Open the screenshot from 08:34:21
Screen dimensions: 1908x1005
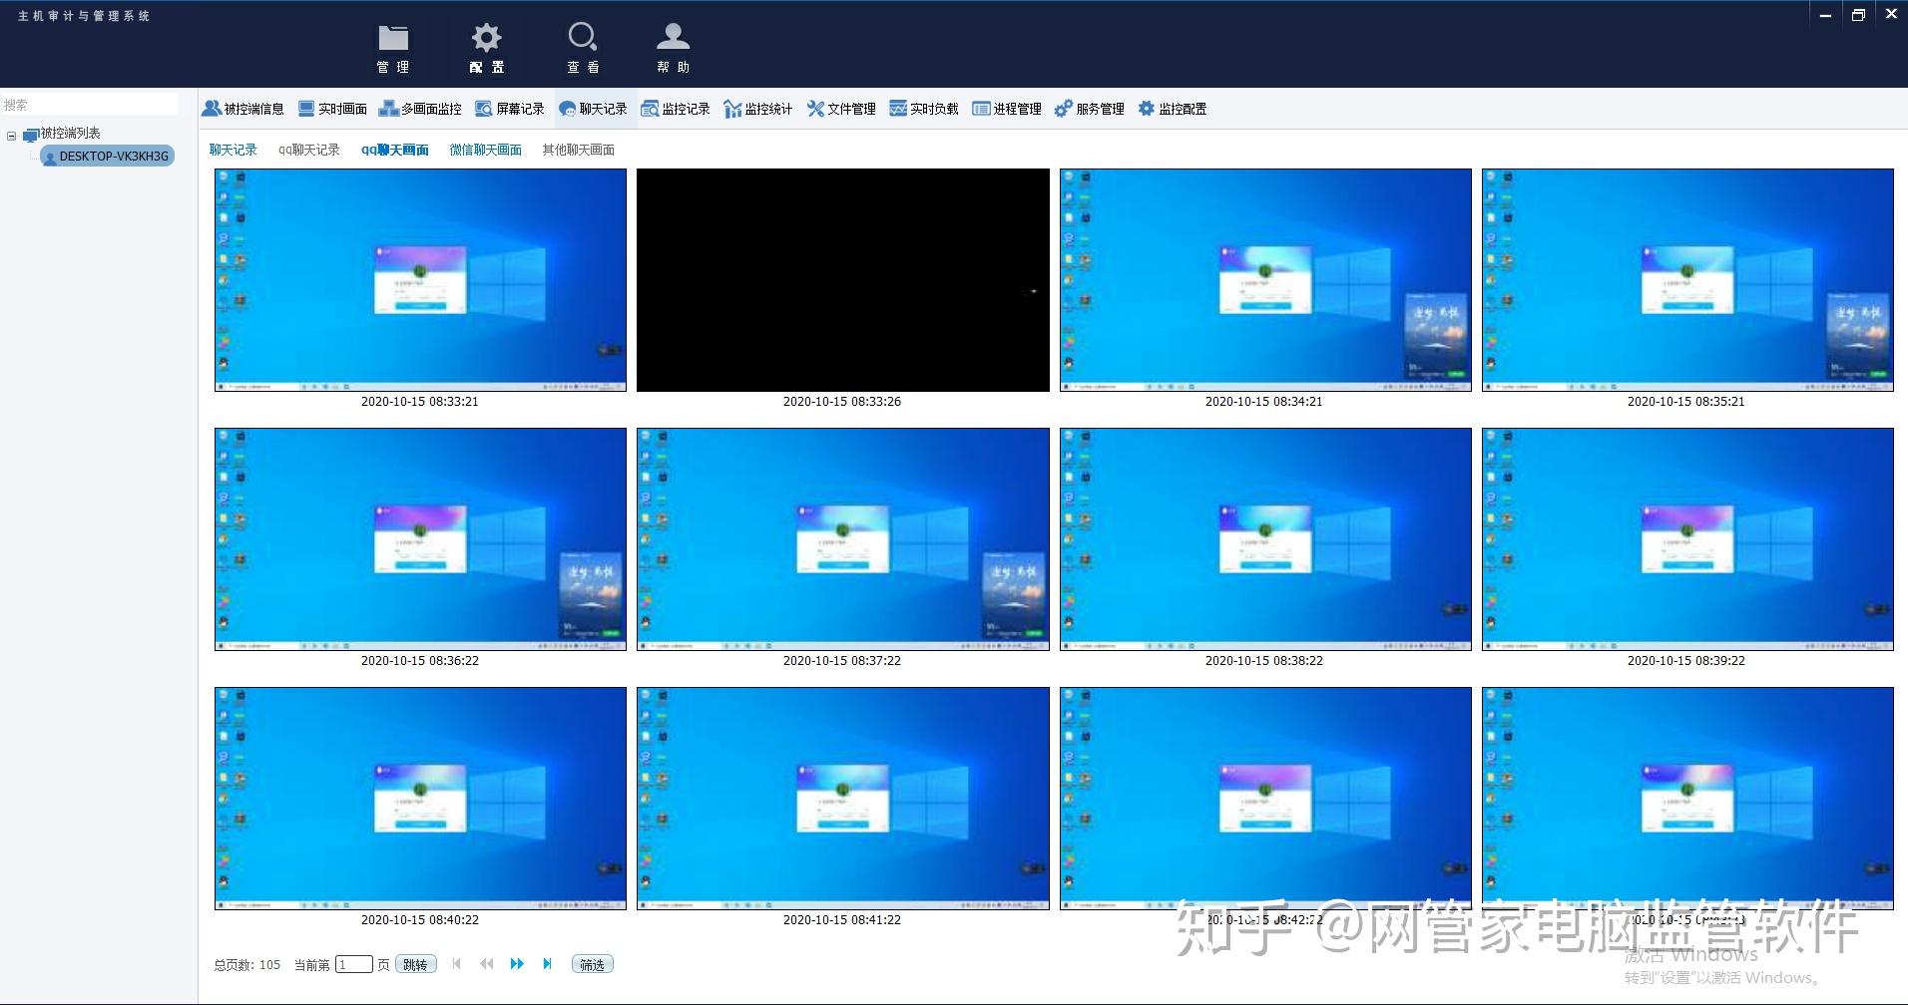tap(1265, 280)
